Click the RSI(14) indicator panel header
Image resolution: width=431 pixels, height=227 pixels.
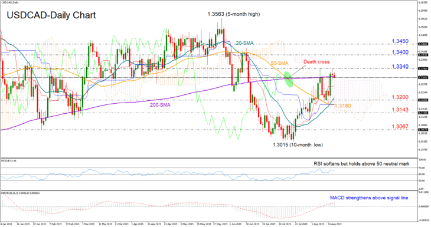9,160
